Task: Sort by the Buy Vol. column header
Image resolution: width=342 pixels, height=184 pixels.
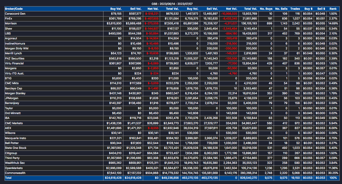Action: tap(193, 9)
